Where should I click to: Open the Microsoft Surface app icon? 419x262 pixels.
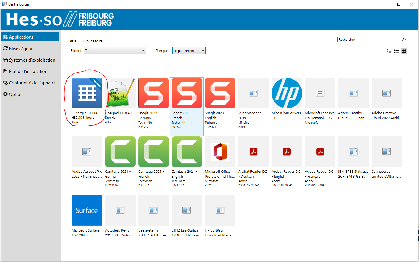click(87, 210)
